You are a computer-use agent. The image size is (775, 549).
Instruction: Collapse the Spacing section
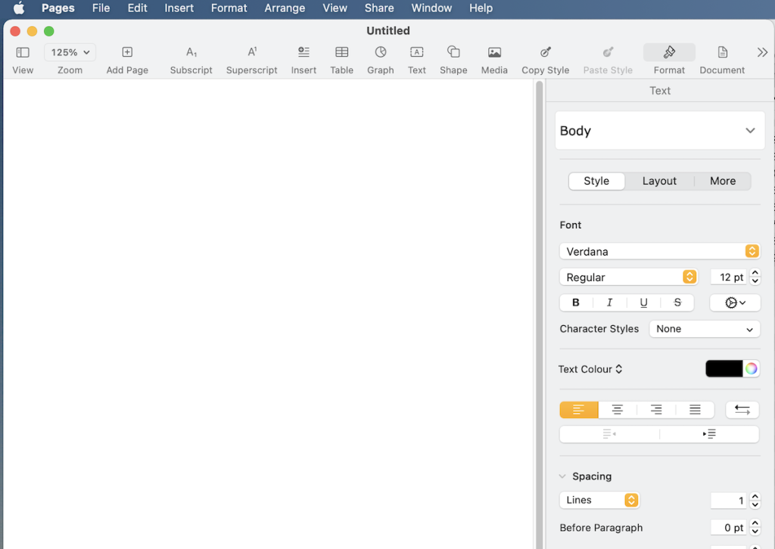tap(562, 476)
